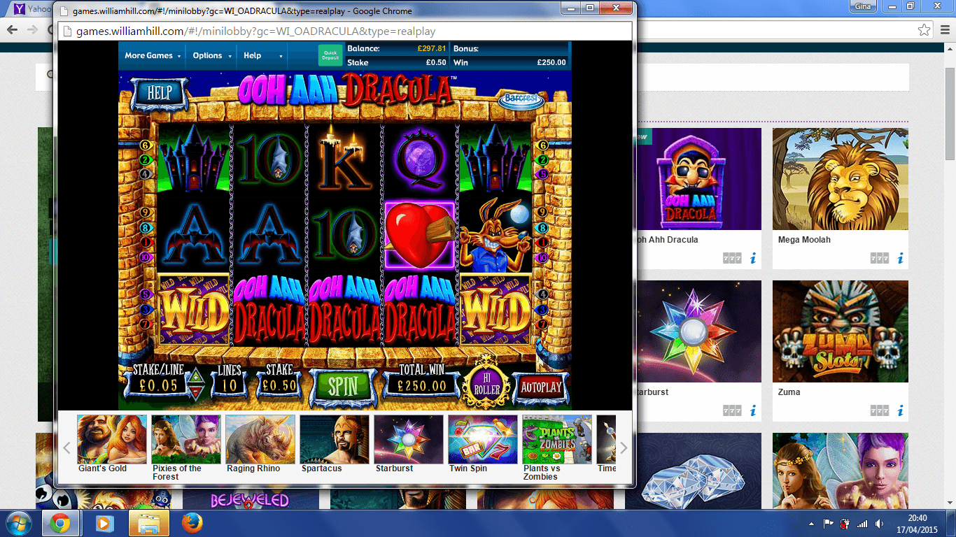The height and width of the screenshot is (537, 956).
Task: Click the werewolf reel symbol
Action: pyautogui.click(x=495, y=235)
